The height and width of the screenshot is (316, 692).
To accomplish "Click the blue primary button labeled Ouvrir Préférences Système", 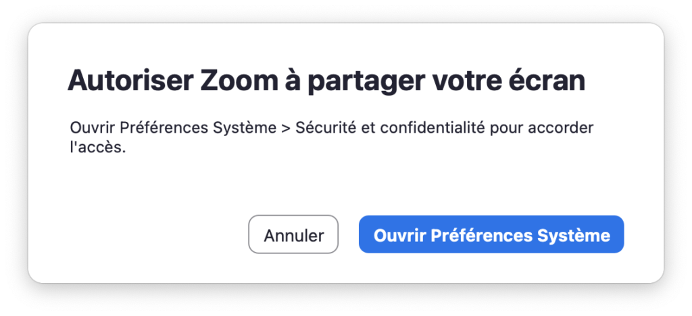I will [x=491, y=234].
